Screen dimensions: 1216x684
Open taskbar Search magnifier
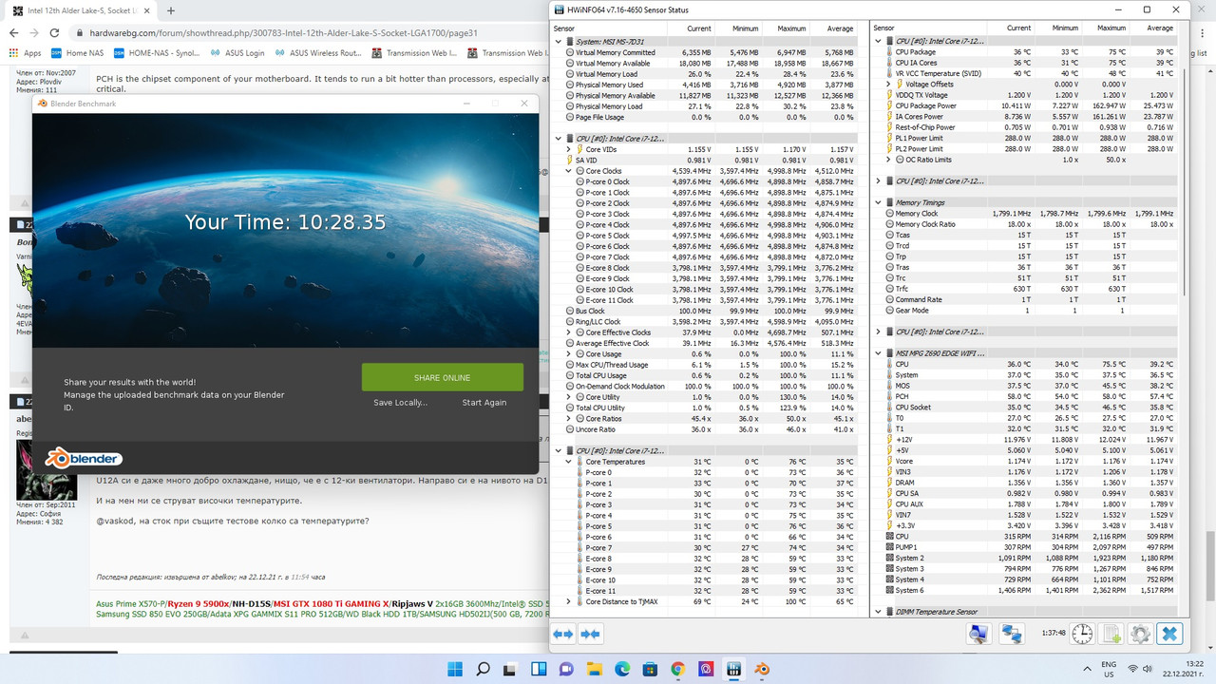pos(484,669)
